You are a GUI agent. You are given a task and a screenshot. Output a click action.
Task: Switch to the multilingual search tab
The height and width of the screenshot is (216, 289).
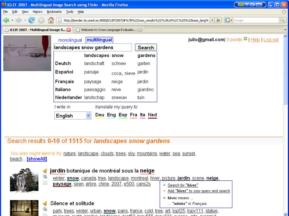click(99, 40)
